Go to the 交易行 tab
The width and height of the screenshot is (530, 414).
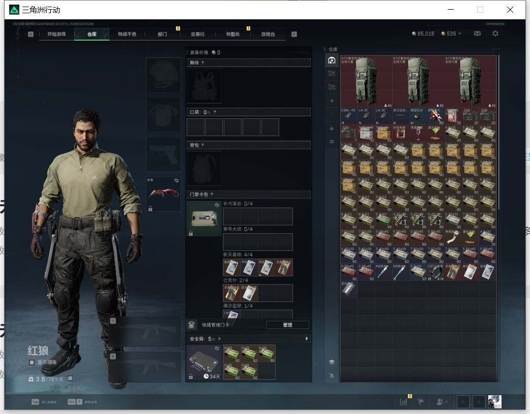point(197,34)
